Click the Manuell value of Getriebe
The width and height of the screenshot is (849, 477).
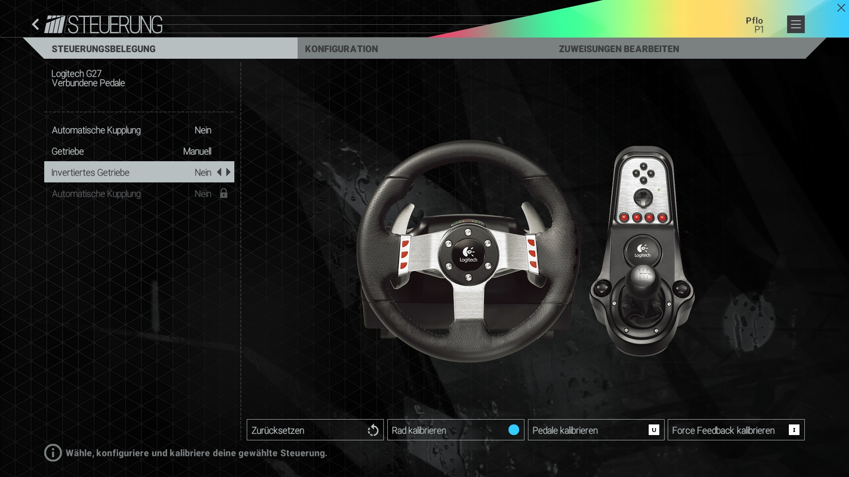click(197, 151)
